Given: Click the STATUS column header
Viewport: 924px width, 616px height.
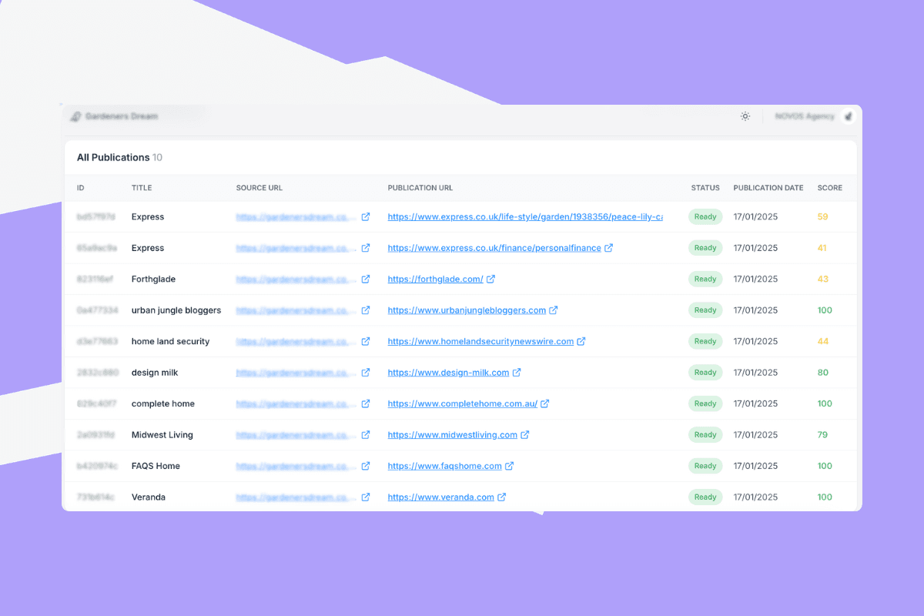Looking at the screenshot, I should pyautogui.click(x=705, y=188).
